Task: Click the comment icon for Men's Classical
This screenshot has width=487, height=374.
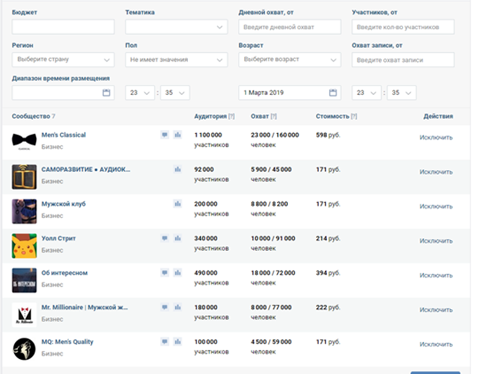Action: tap(164, 135)
